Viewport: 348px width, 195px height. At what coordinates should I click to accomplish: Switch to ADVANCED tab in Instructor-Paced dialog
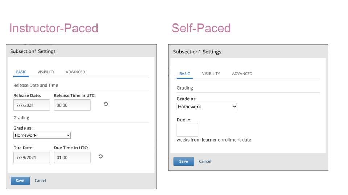75,72
